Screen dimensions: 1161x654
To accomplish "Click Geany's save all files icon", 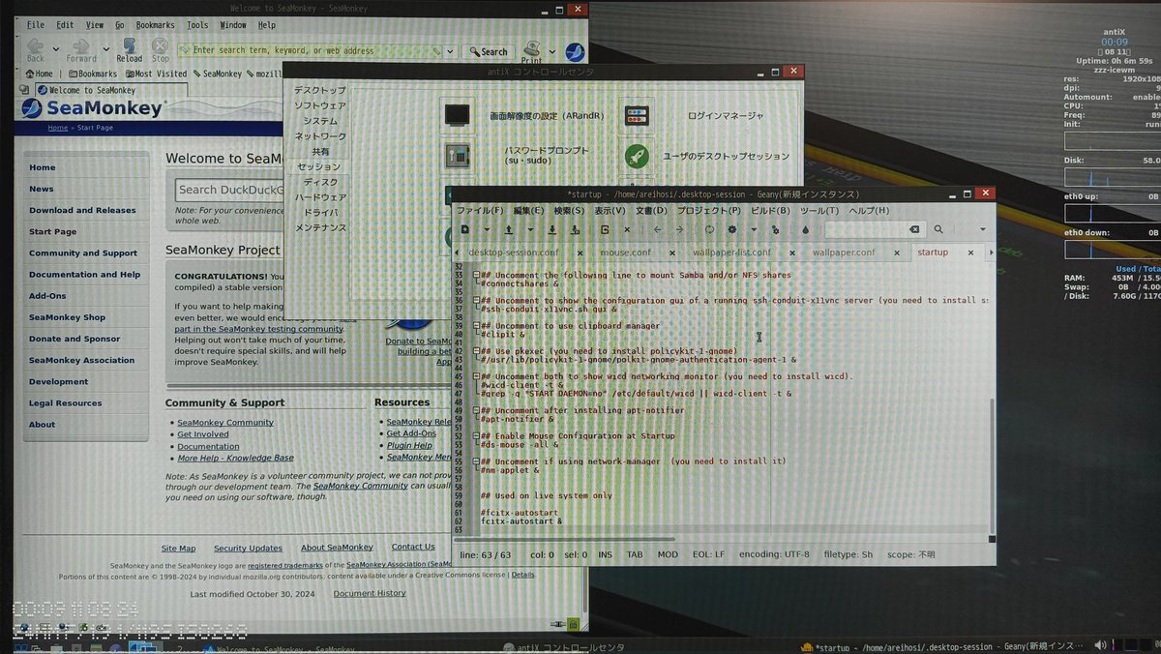I will [x=576, y=229].
